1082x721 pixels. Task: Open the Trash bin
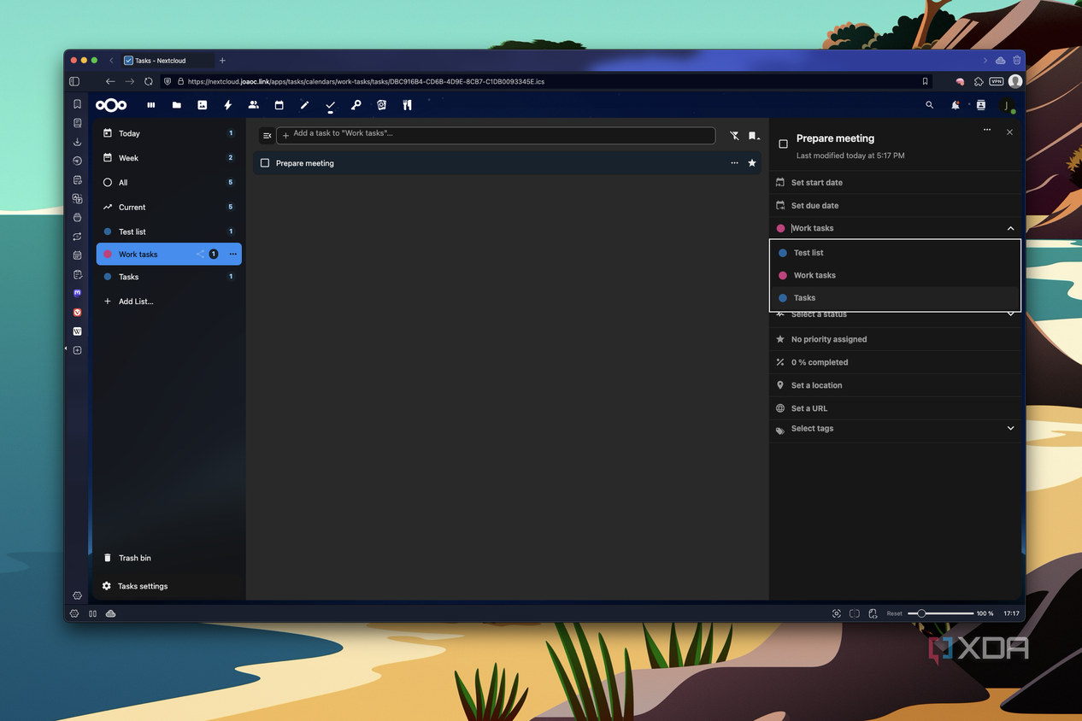(168, 558)
